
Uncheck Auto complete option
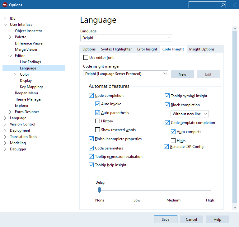[x=173, y=131]
